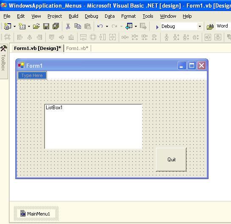Cut the selection with the scissors icon

pos(68,26)
